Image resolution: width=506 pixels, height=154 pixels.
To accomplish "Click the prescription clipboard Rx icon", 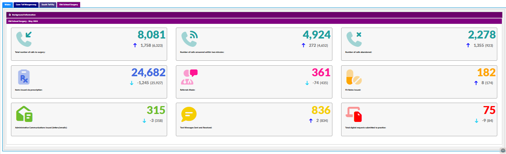I will (x=24, y=77).
